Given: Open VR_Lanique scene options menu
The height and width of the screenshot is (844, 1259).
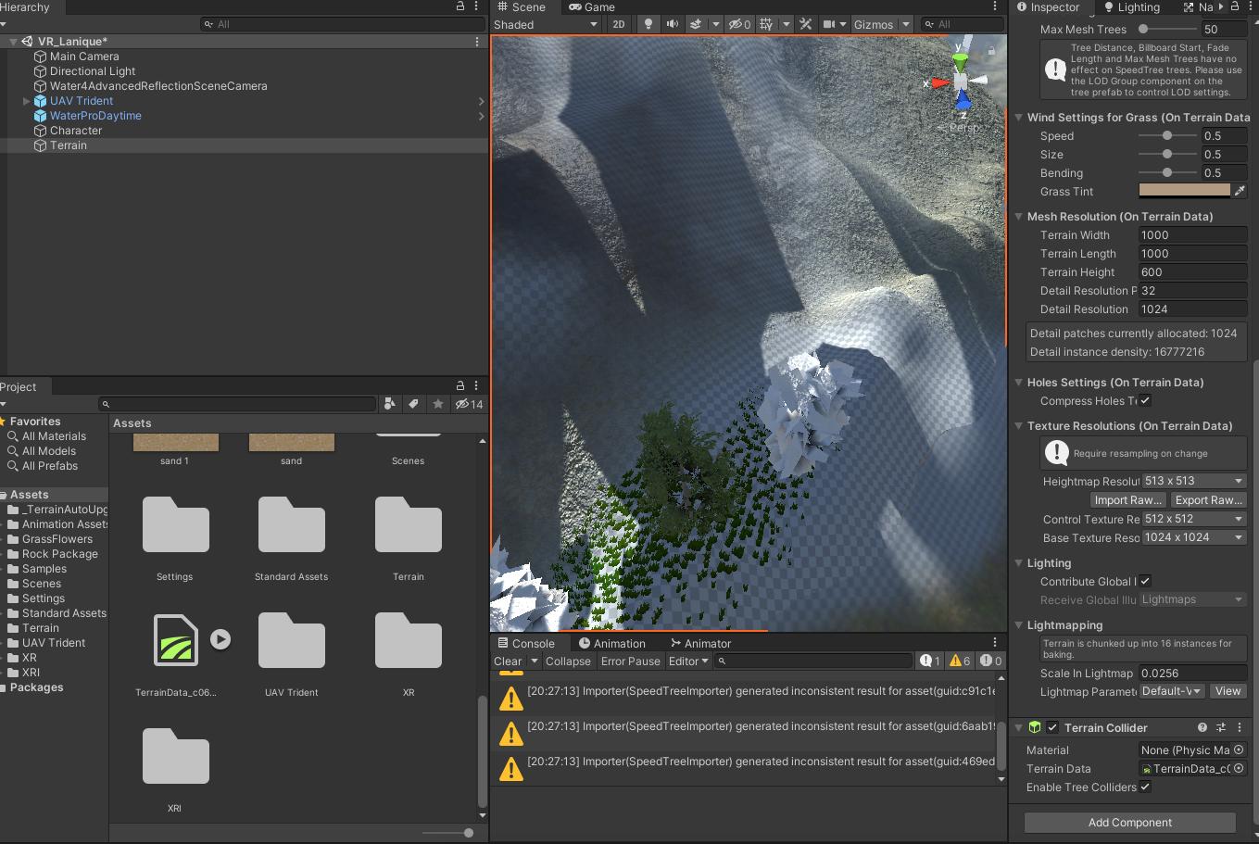Looking at the screenshot, I should [x=477, y=42].
